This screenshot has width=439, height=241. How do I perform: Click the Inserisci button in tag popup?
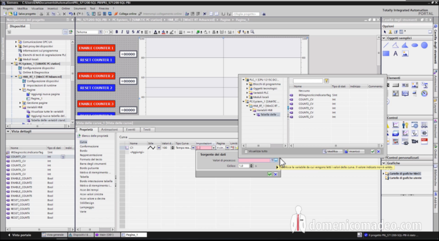tap(354, 151)
